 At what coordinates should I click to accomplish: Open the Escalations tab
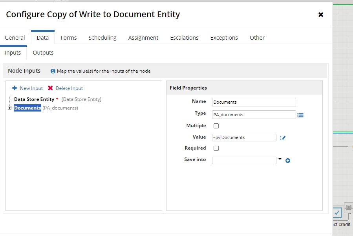pos(185,38)
